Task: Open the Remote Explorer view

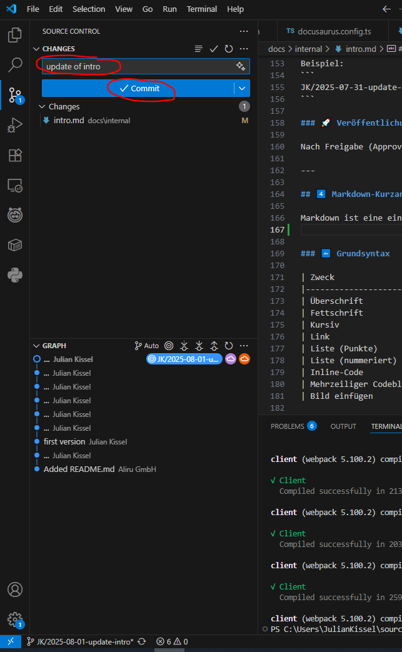Action: [x=15, y=185]
